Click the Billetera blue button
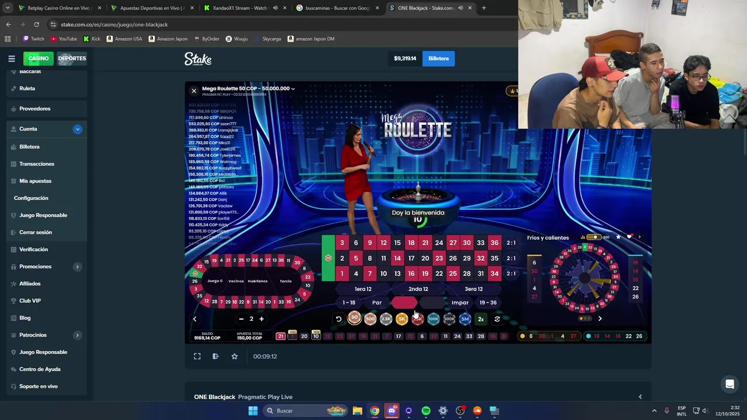 click(438, 58)
